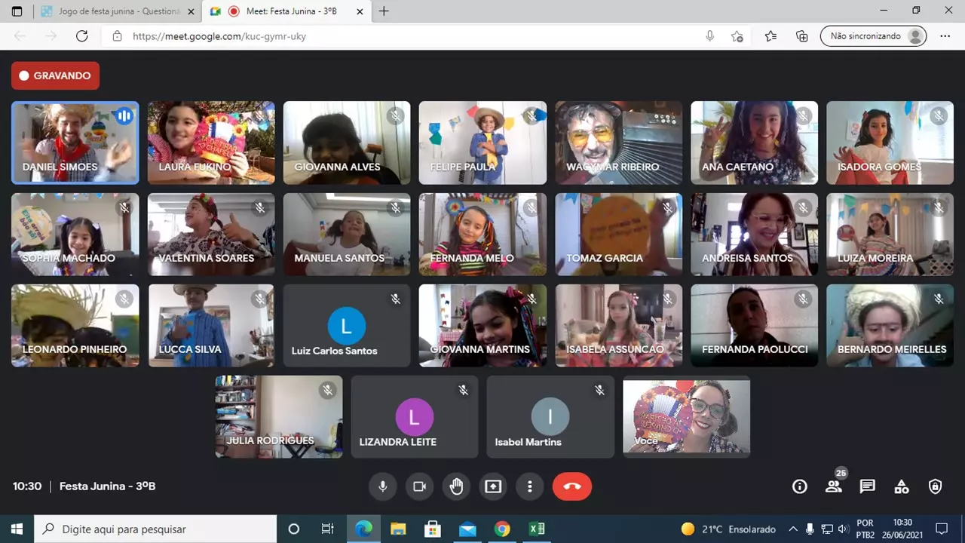Raise hand in the meeting
The height and width of the screenshot is (543, 965).
pyautogui.click(x=456, y=486)
